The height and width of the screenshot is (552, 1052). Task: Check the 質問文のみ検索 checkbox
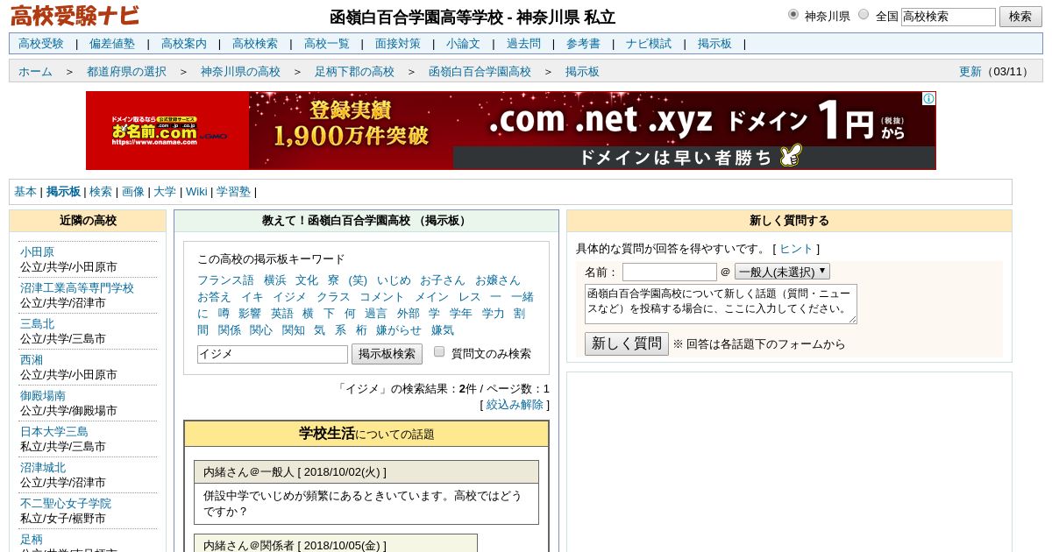pos(439,351)
